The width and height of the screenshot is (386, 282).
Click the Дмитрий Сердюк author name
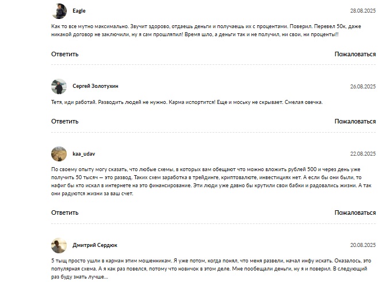(94, 245)
